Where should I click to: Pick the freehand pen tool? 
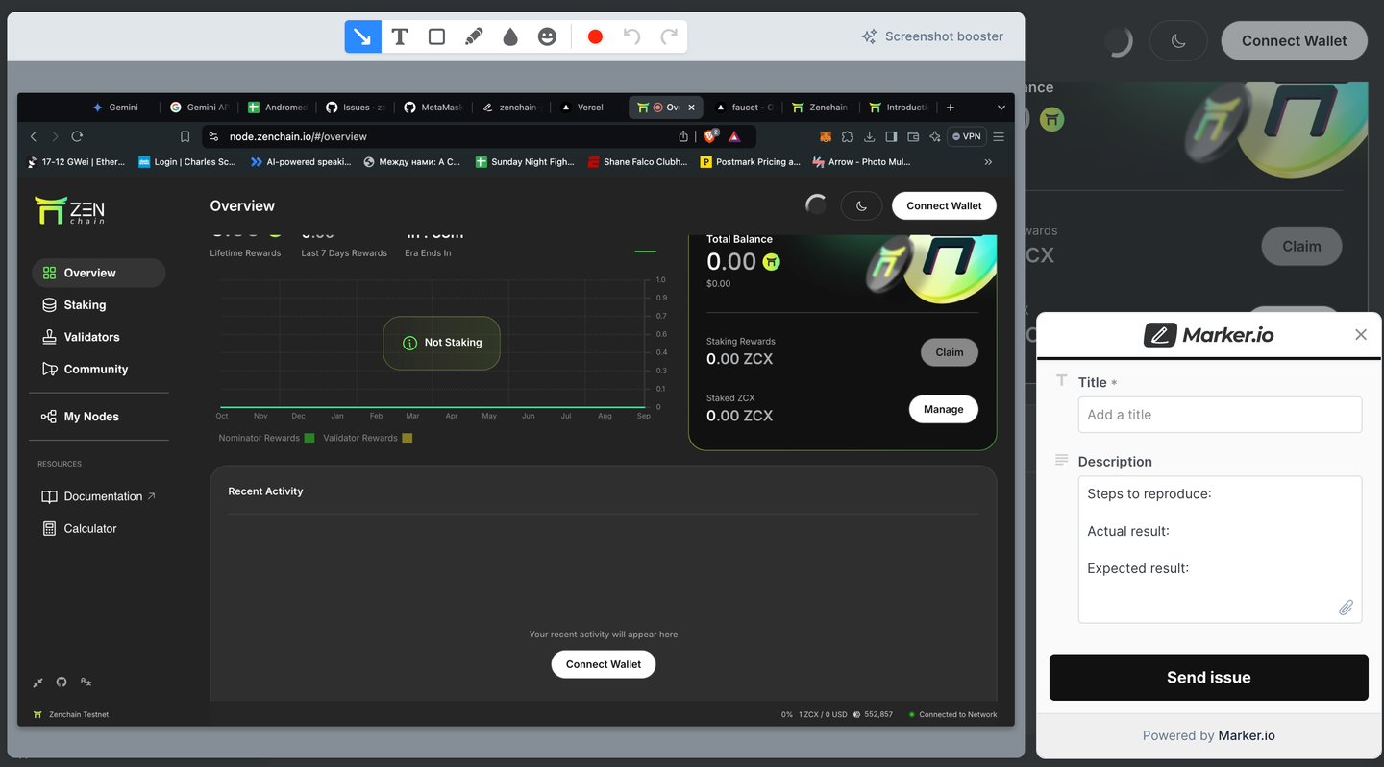click(x=474, y=36)
